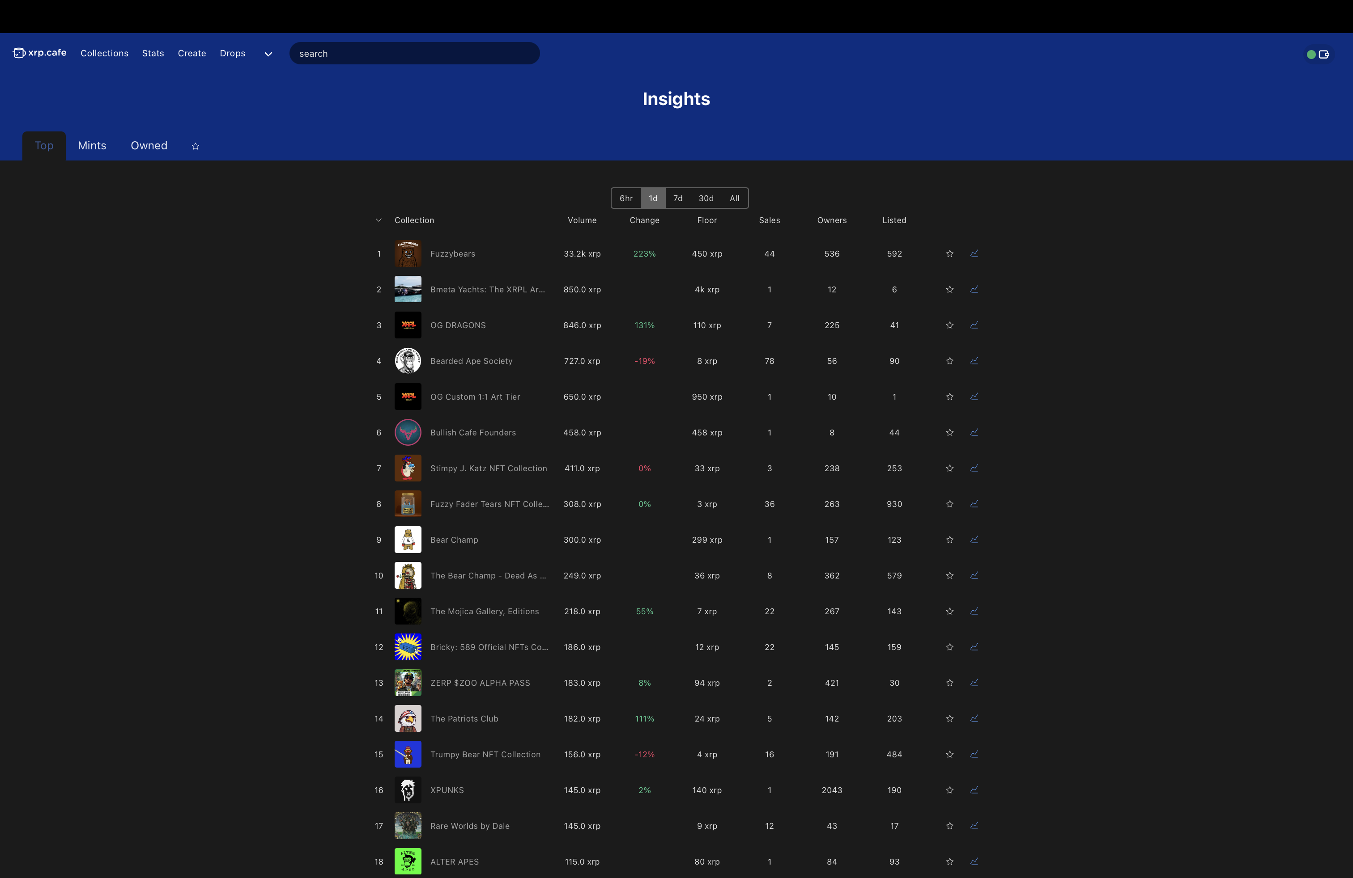
Task: Open chart icon for OG DRAGONS row
Action: pyautogui.click(x=974, y=325)
